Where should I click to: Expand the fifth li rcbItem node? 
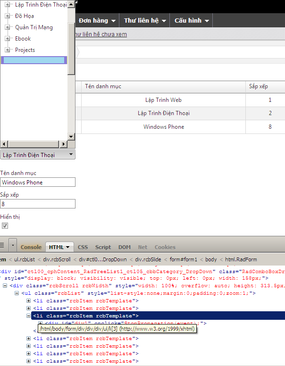28,346
